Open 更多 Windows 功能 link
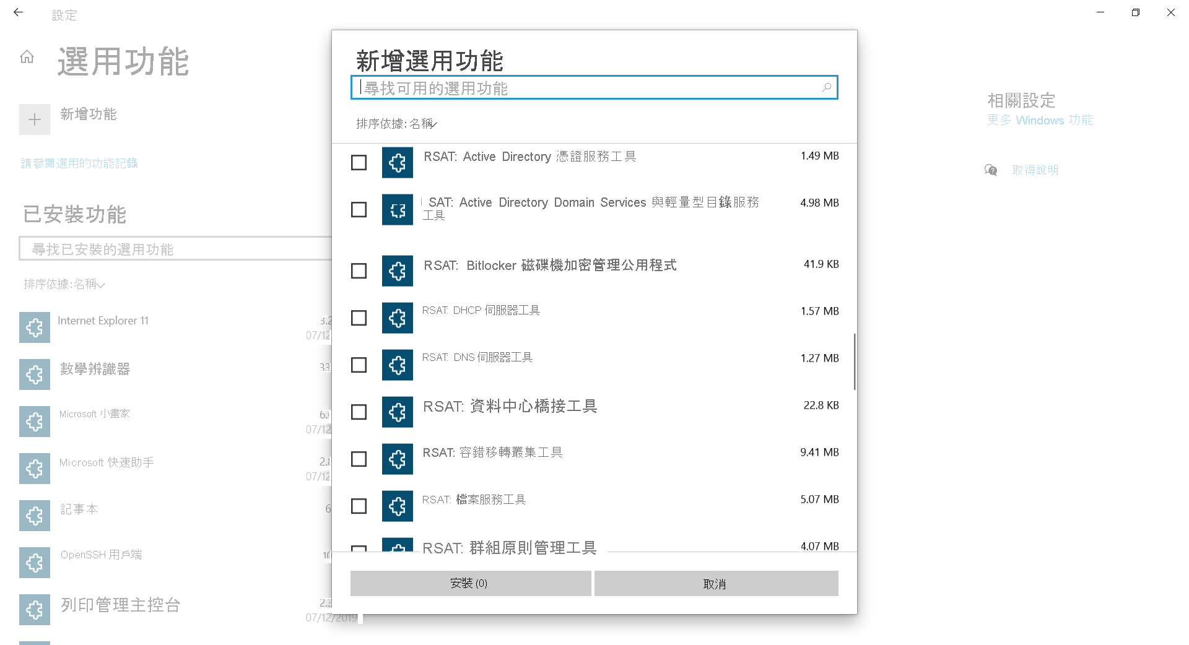 [1040, 120]
